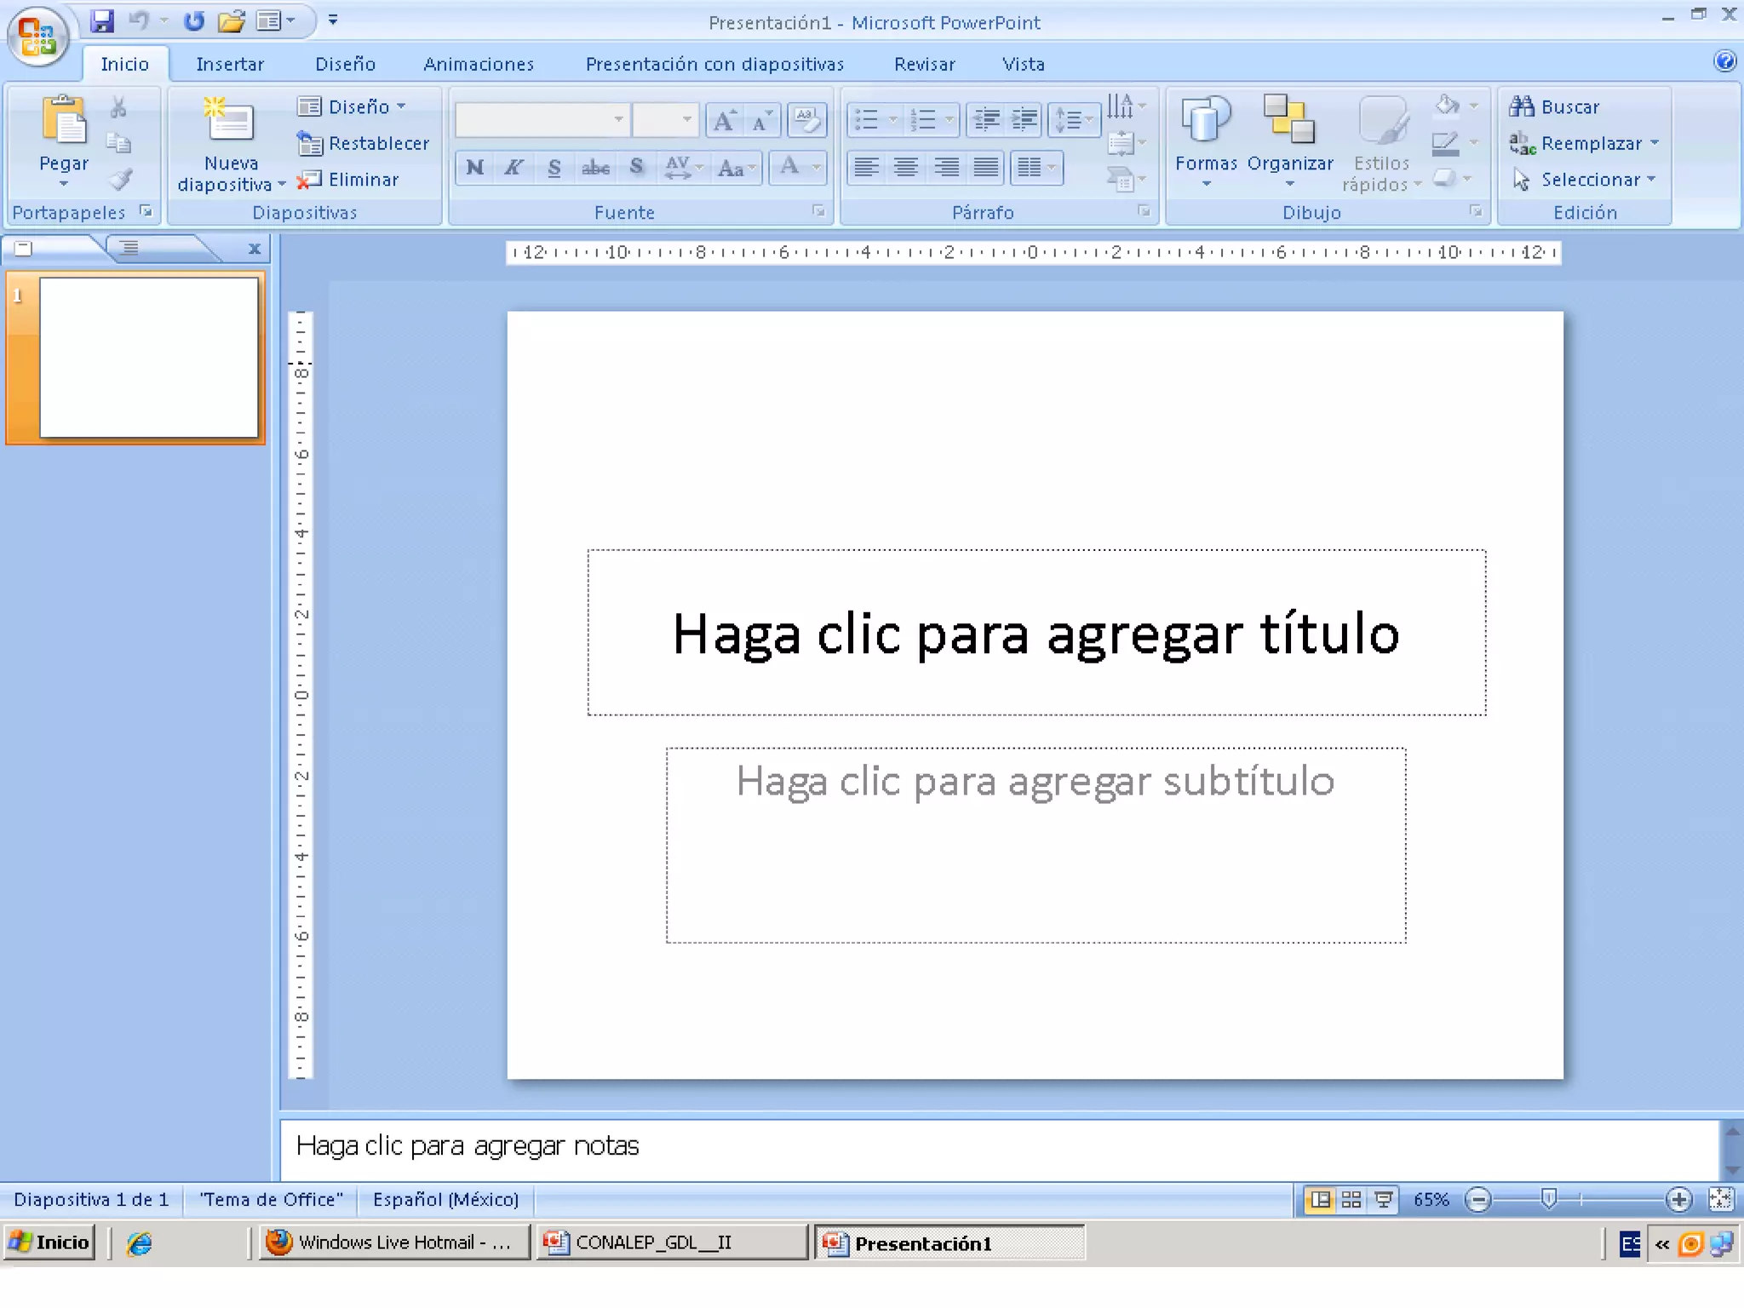Toggle italic formatting (K button)
Image resolution: width=1744 pixels, height=1308 pixels.
pyautogui.click(x=513, y=168)
